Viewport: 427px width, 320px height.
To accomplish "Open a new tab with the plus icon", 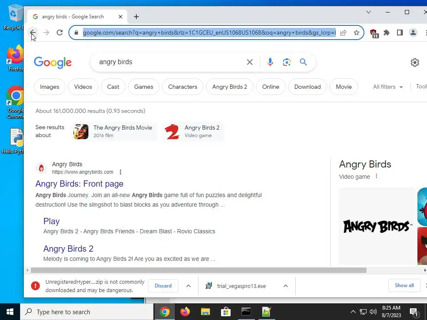I will [x=136, y=17].
